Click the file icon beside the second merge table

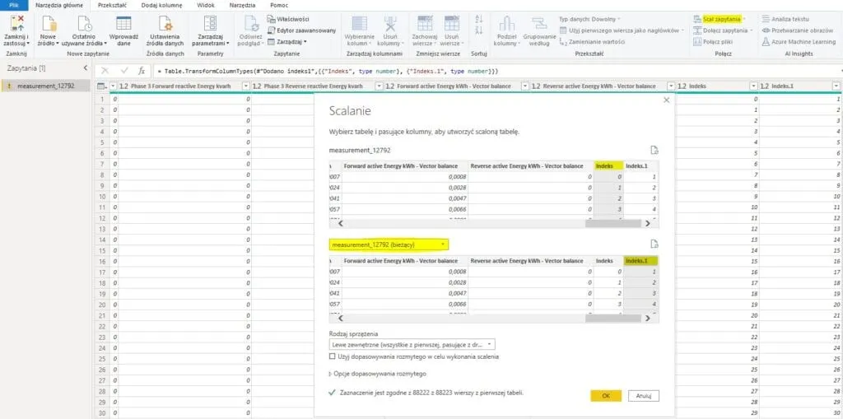(654, 244)
